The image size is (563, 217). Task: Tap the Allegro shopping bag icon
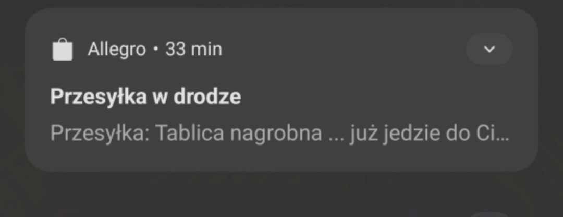click(x=63, y=49)
